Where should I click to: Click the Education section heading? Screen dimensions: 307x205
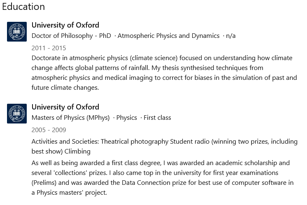(23, 7)
